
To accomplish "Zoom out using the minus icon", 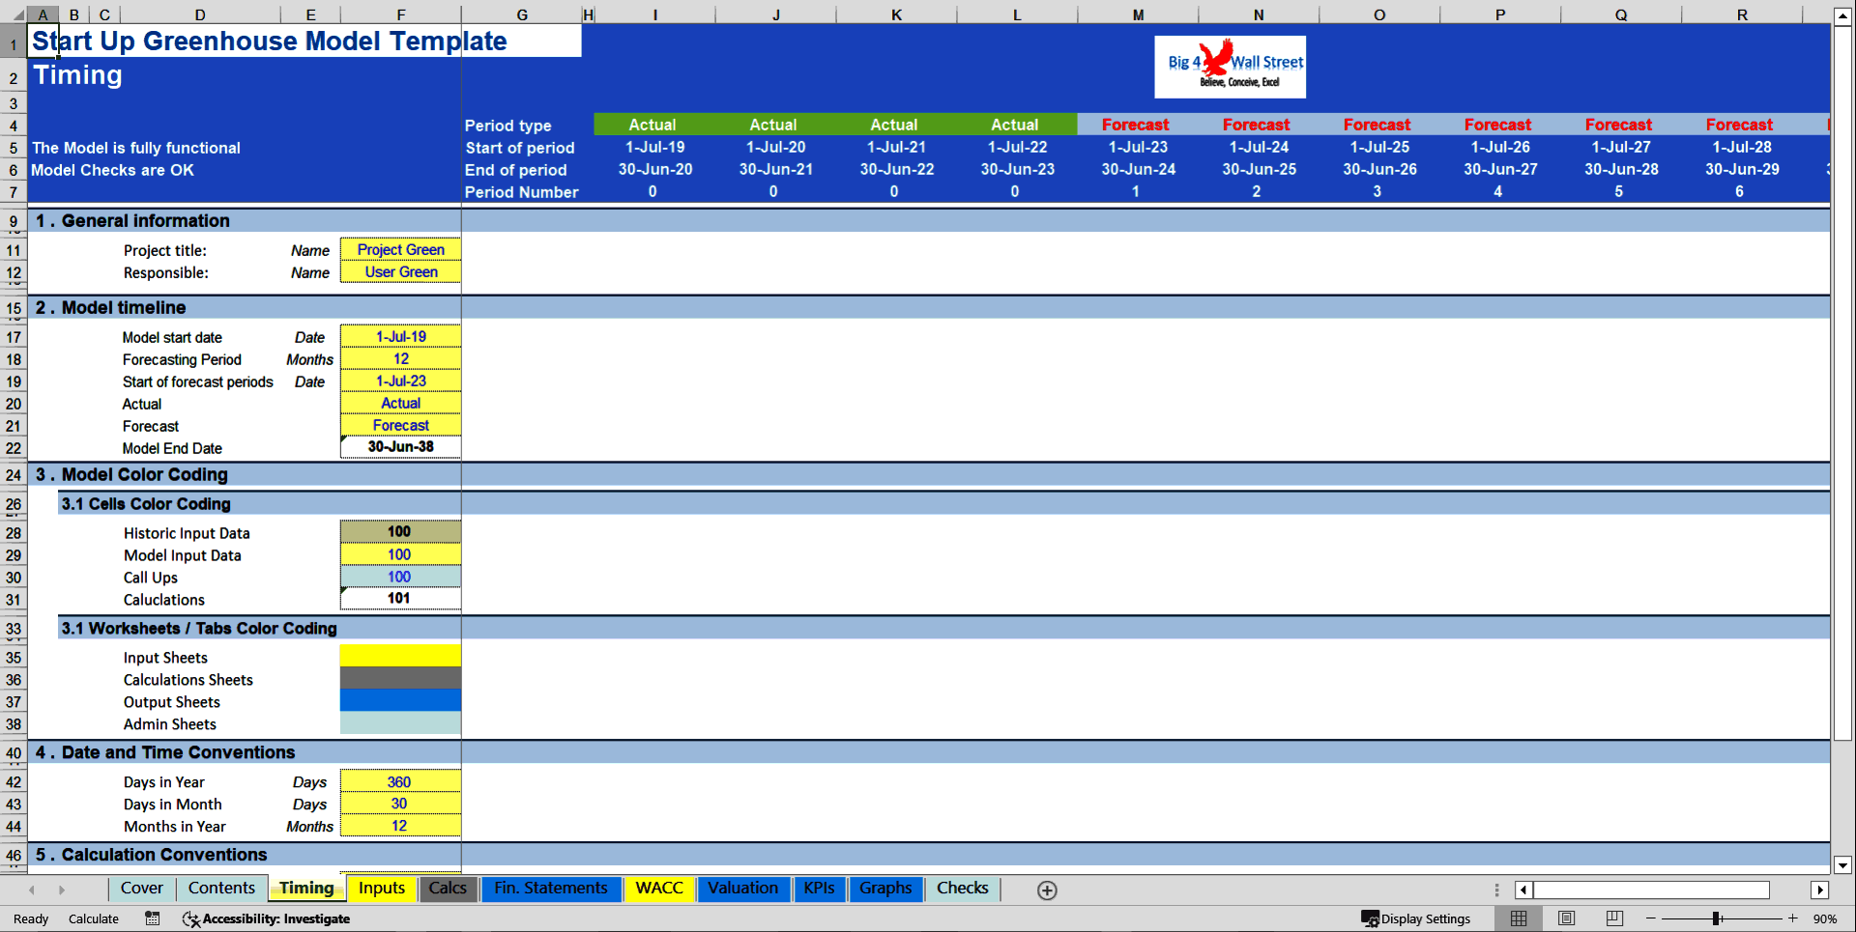I will [1649, 918].
